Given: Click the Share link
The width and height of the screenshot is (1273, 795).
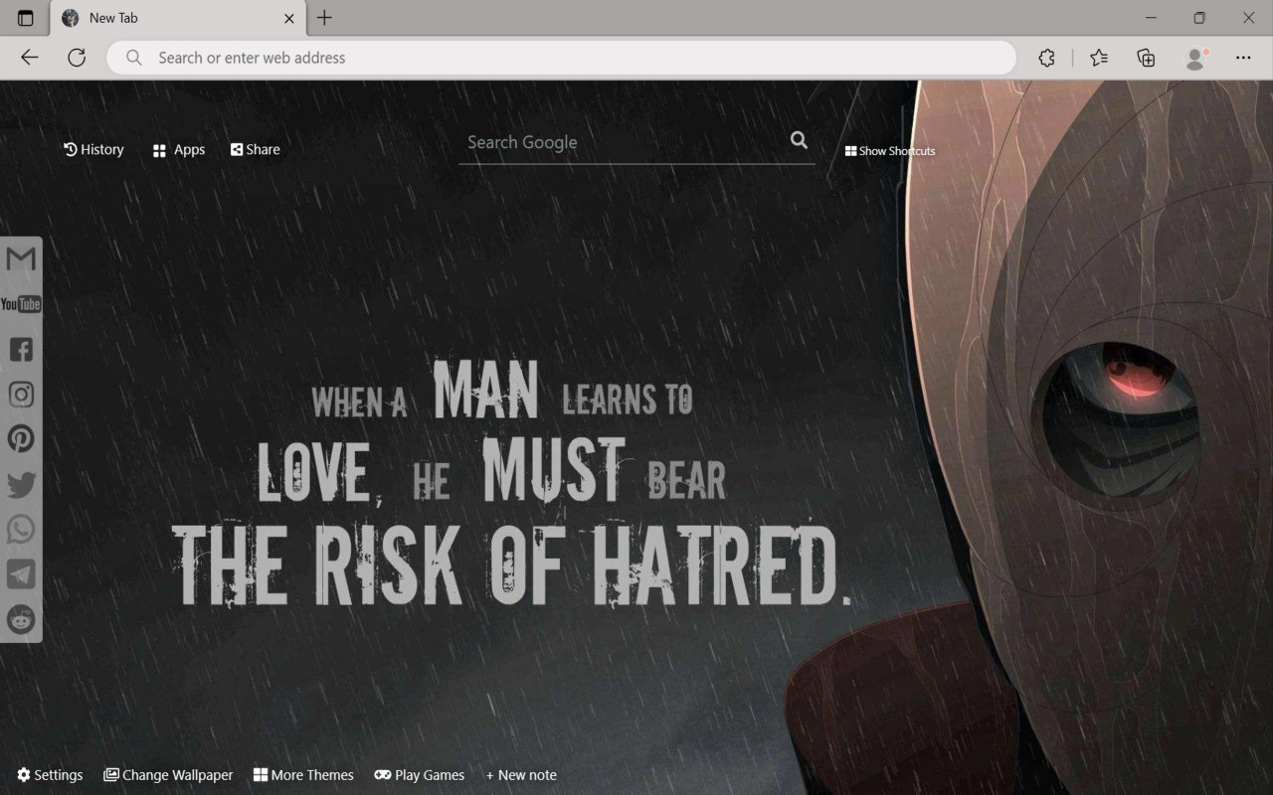Looking at the screenshot, I should coord(256,149).
